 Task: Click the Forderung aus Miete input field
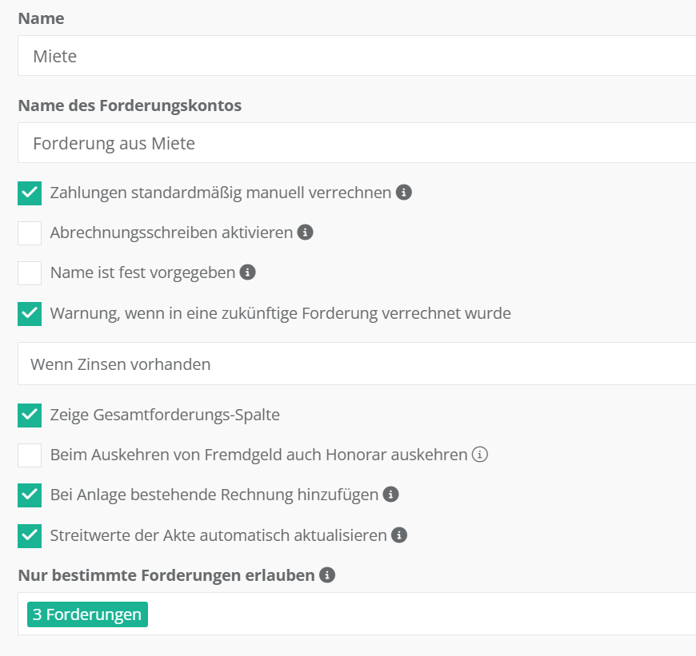click(357, 143)
